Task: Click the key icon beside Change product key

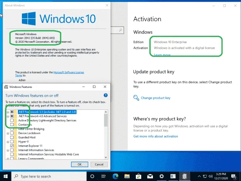Action: pyautogui.click(x=136, y=98)
